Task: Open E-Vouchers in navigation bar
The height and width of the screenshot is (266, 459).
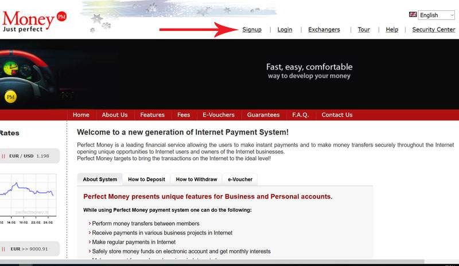Action: (x=219, y=115)
